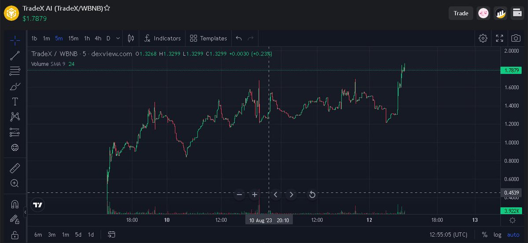The width and height of the screenshot is (528, 243).
Task: Open the bar chart analytics icon
Action: (x=500, y=13)
